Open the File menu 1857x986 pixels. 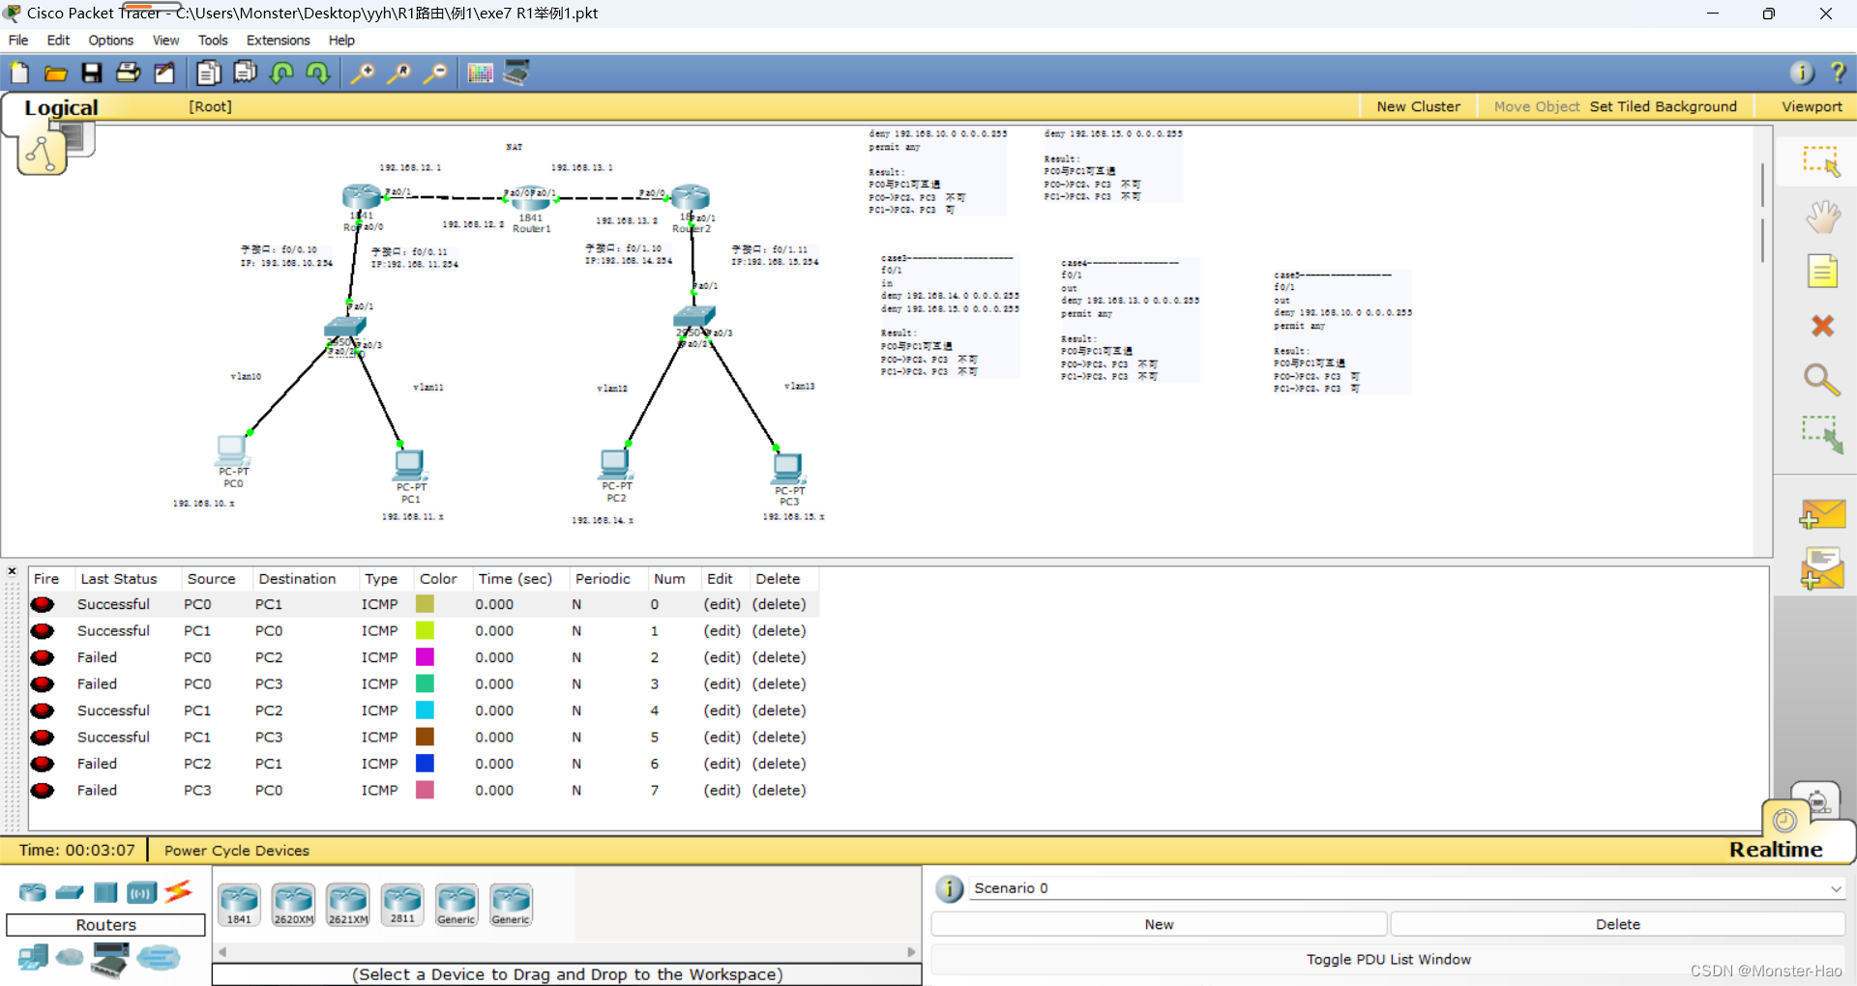18,41
